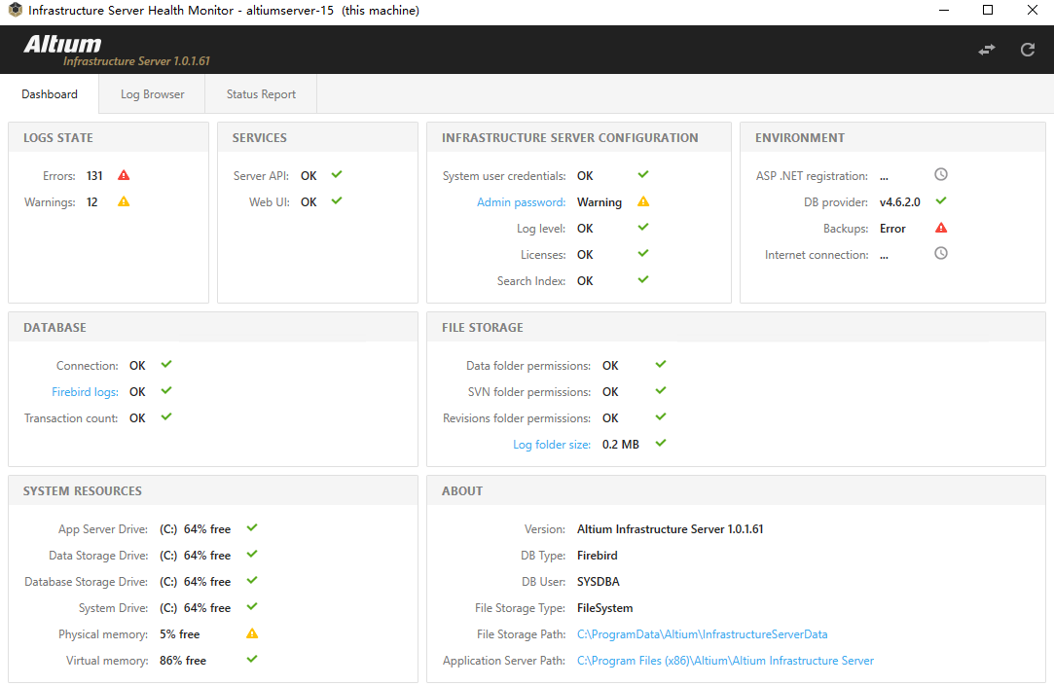Viewport: 1054px width, 686px height.
Task: Click the Log folder size link
Action: coord(552,445)
